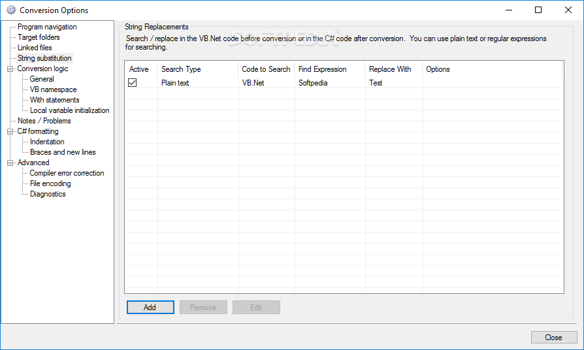
Task: Show With statements options
Action: [54, 100]
